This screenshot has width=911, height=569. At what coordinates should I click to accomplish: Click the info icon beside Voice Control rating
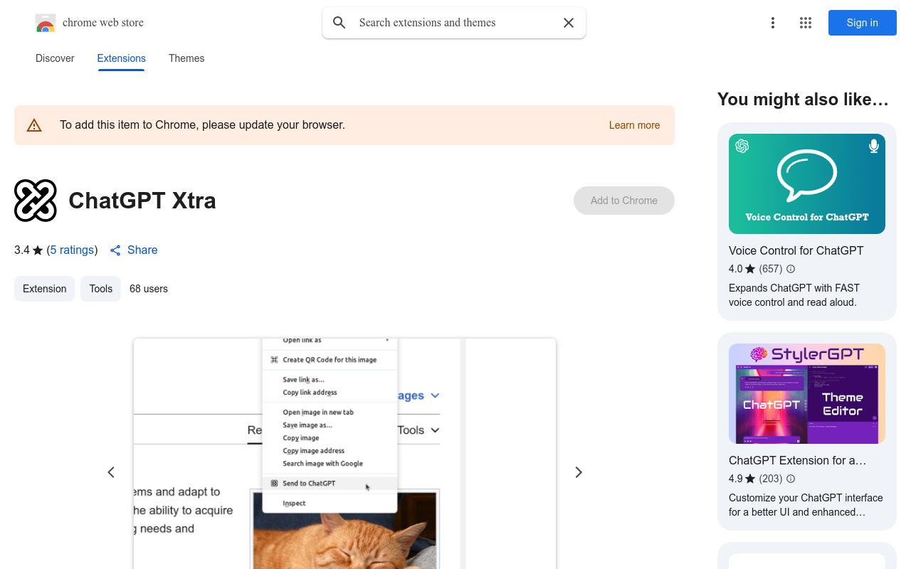(x=791, y=269)
